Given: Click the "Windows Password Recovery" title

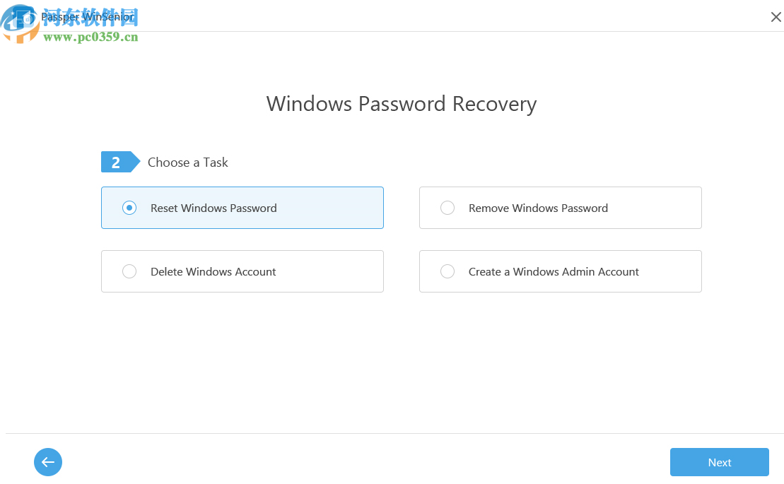Looking at the screenshot, I should pyautogui.click(x=402, y=104).
